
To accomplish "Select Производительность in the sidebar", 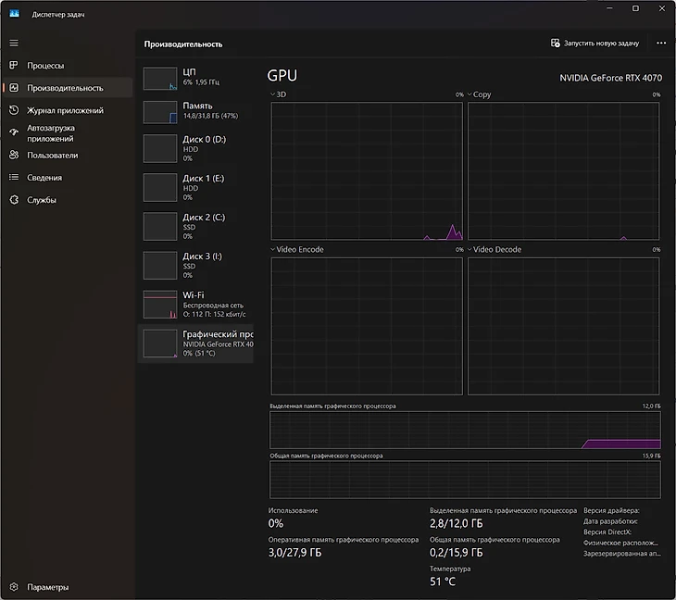I will pos(65,88).
